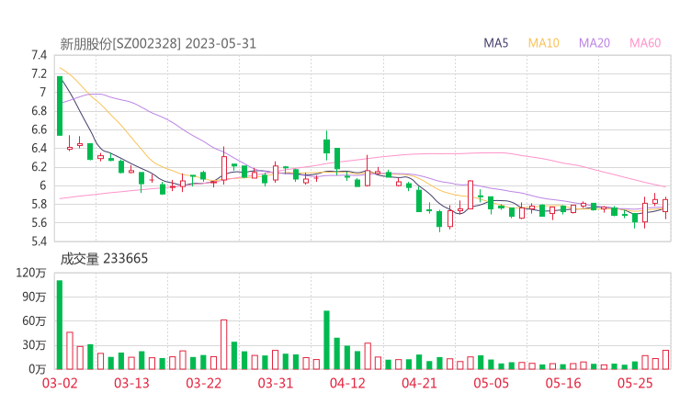680x404 pixels.
Task: Click the 0万 volume axis label
Action: 38,369
